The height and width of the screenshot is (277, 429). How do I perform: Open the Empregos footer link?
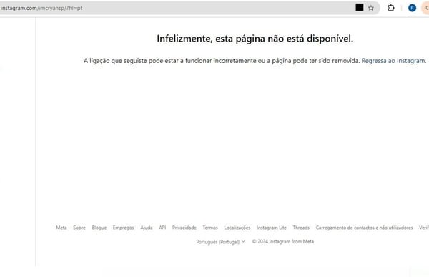pyautogui.click(x=124, y=228)
